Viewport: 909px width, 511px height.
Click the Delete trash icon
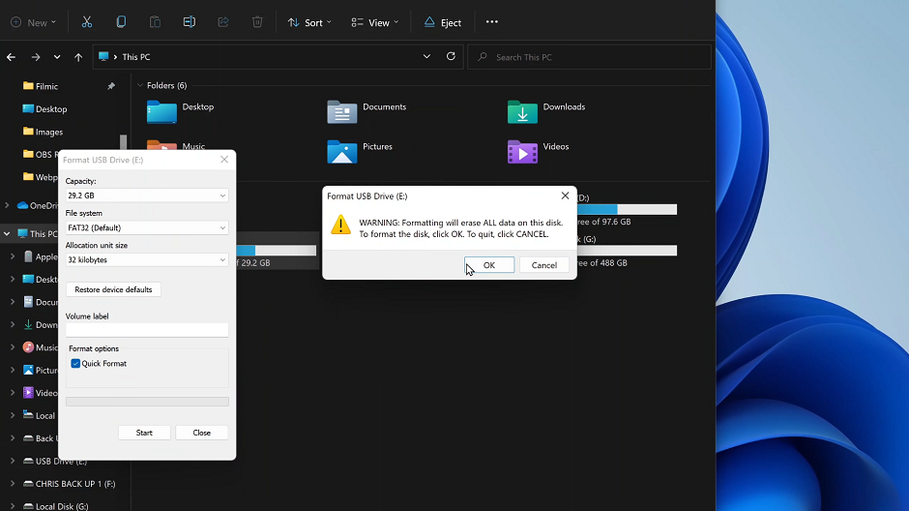pos(257,22)
